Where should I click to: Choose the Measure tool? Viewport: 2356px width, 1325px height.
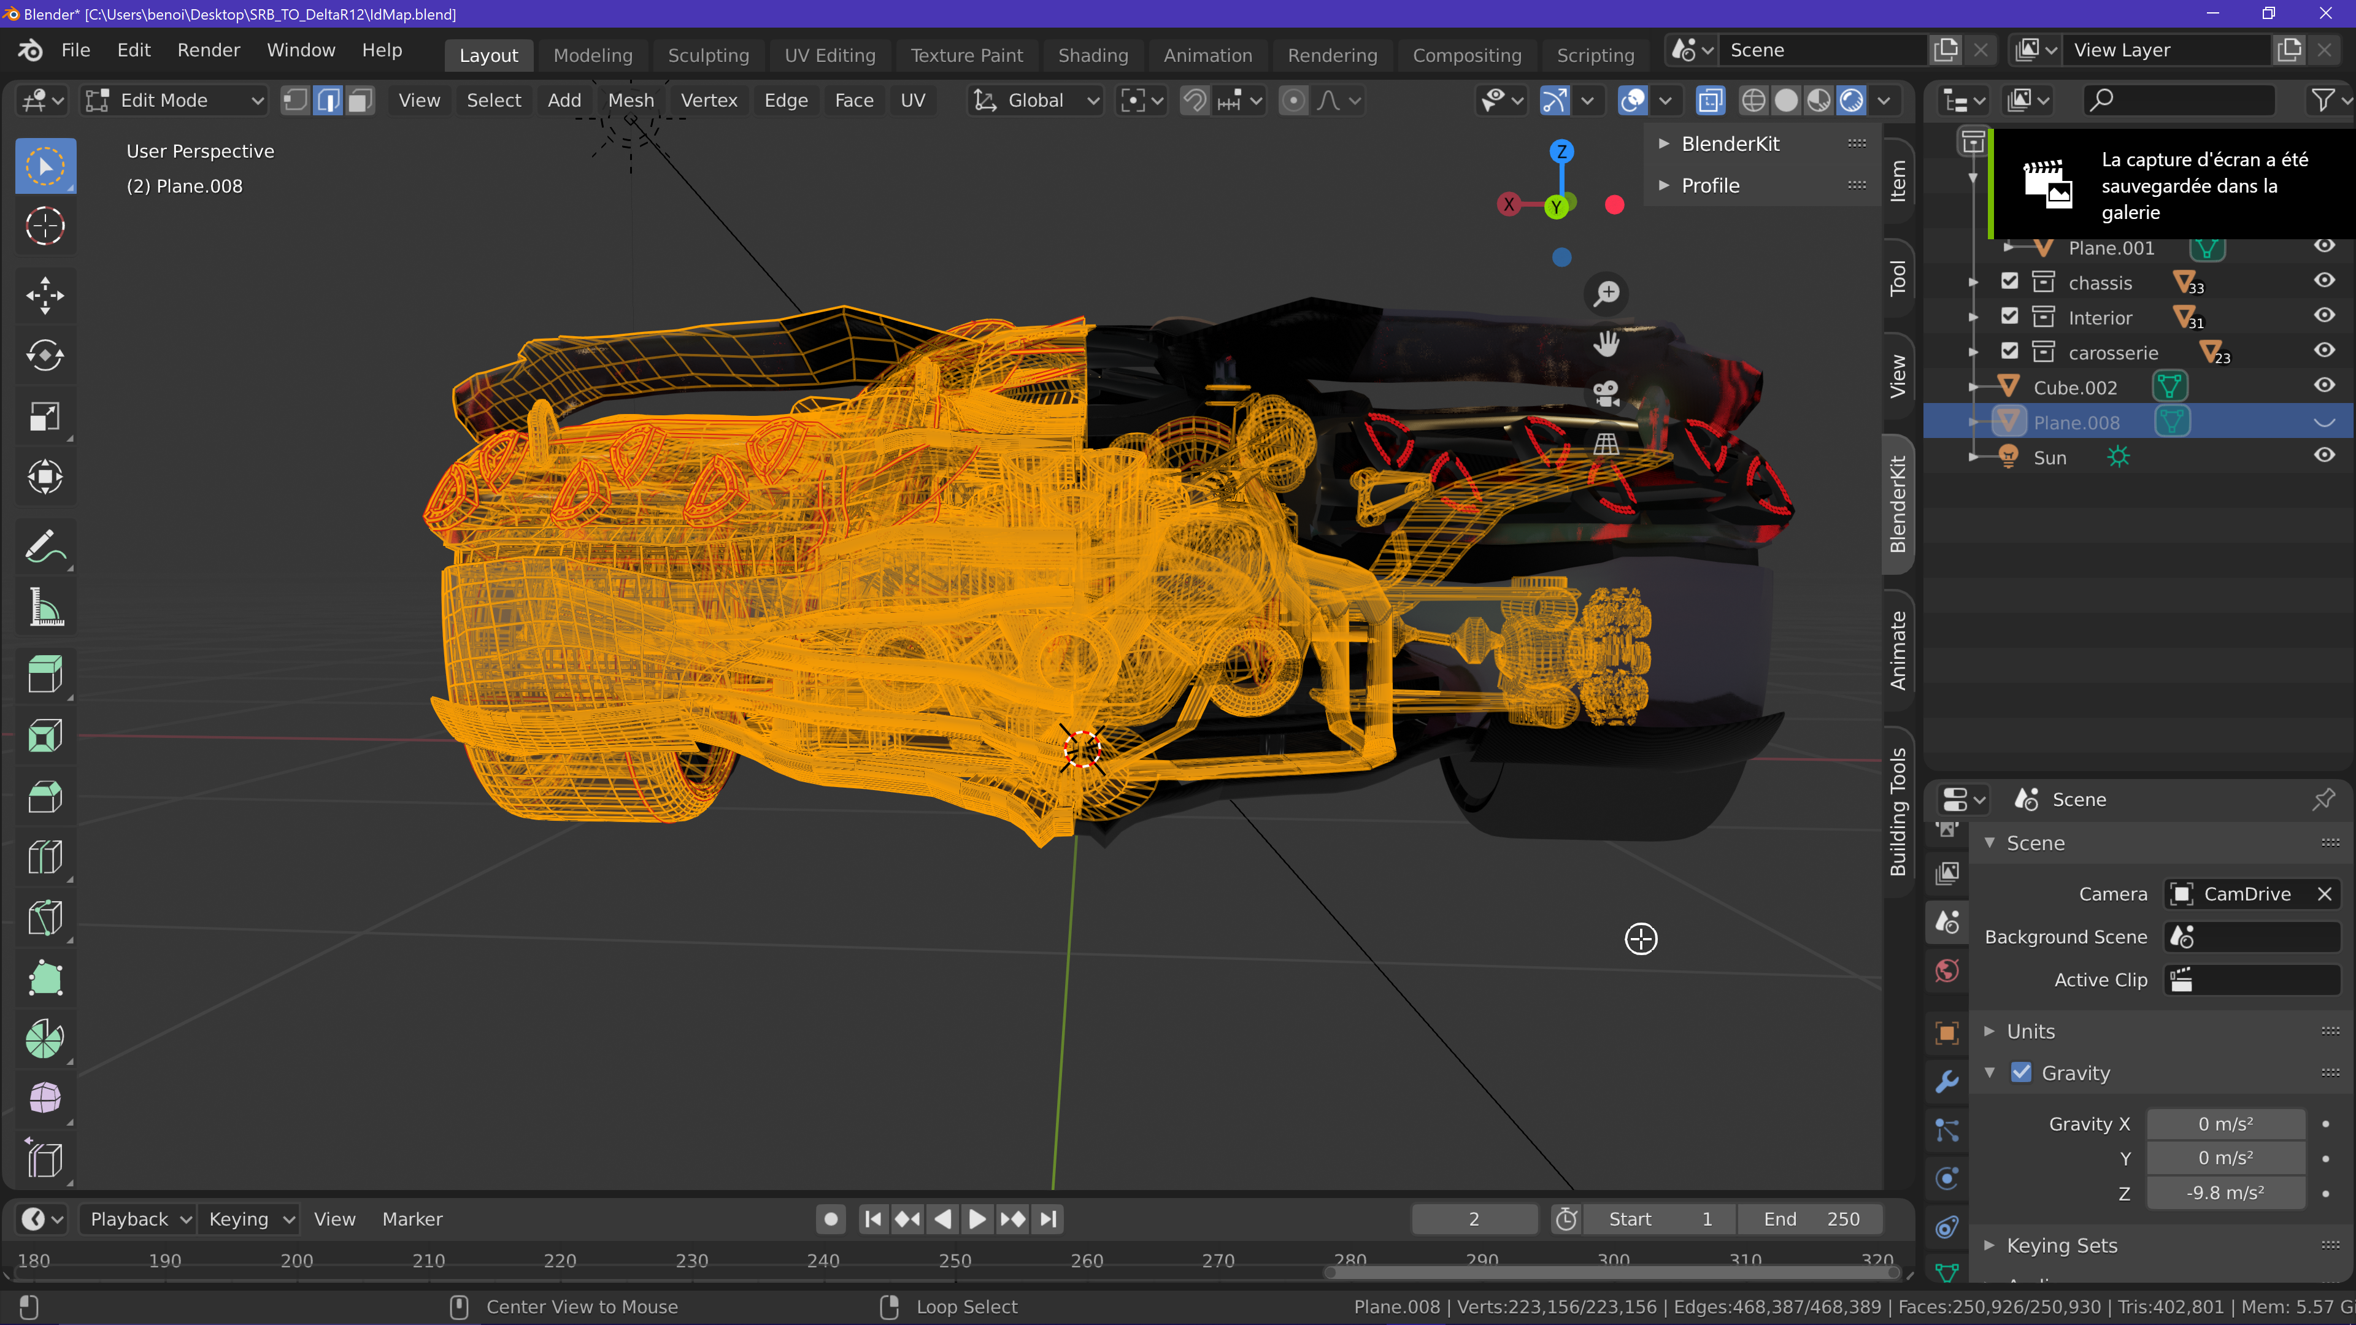pyautogui.click(x=45, y=606)
